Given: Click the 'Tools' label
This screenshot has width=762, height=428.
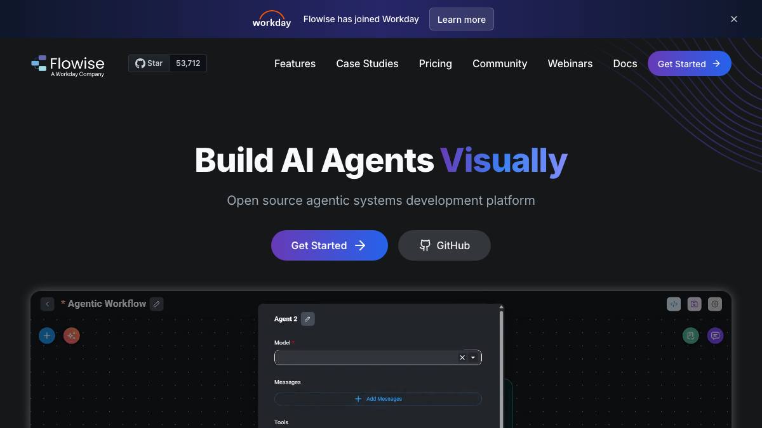Looking at the screenshot, I should pyautogui.click(x=281, y=422).
